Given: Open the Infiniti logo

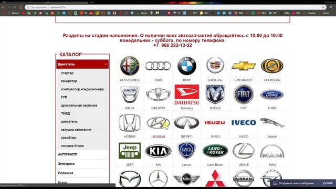Looking at the screenshot, I should (187, 122).
